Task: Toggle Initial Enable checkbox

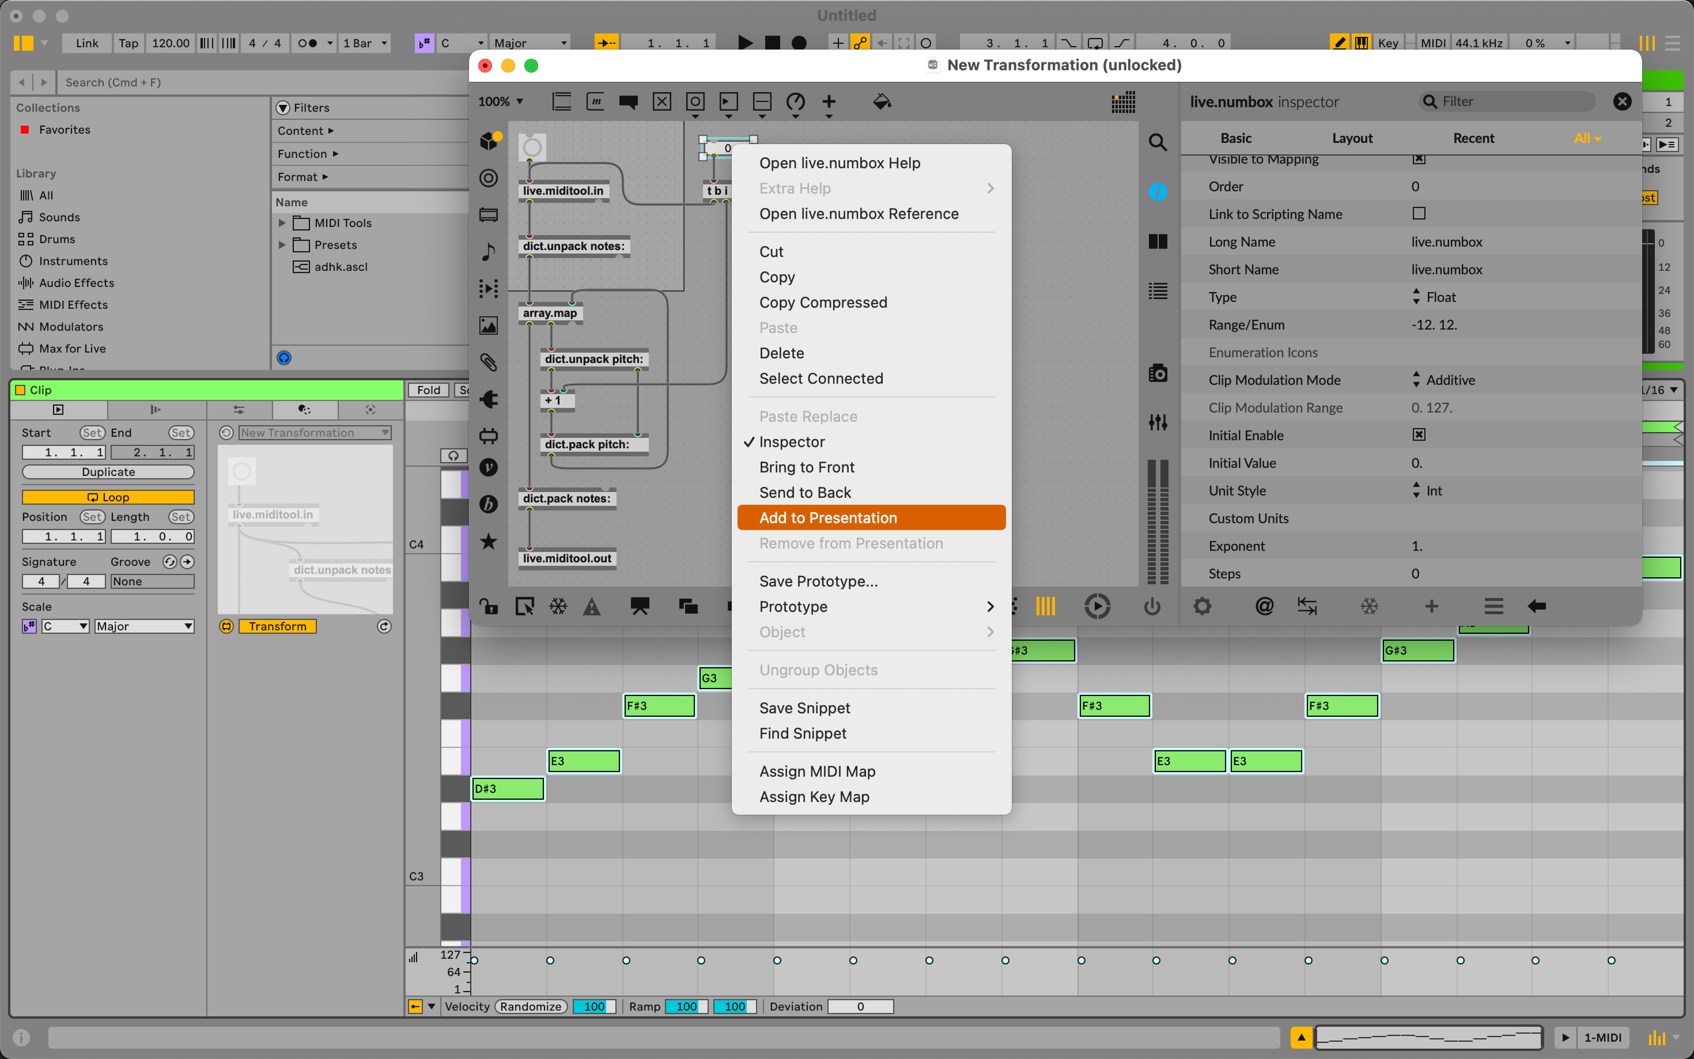Action: (1419, 435)
